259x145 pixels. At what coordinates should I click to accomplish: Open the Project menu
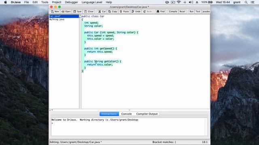coord(57,2)
